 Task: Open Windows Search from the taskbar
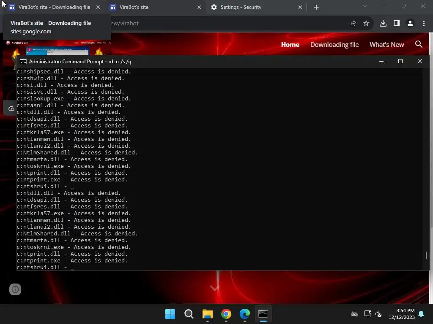189,314
